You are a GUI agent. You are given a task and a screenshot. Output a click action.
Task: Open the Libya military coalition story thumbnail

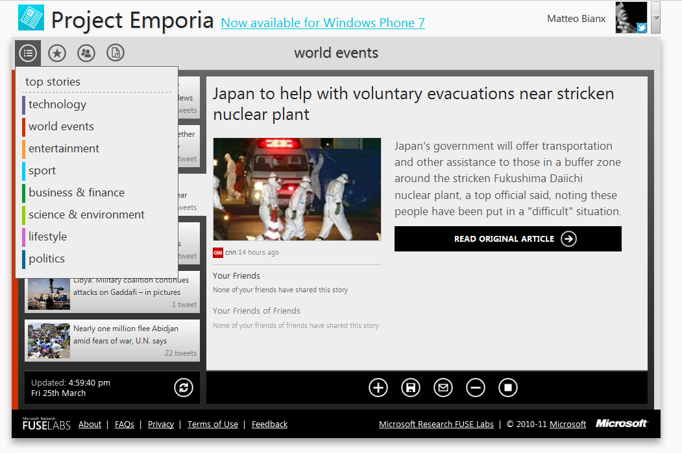point(49,294)
